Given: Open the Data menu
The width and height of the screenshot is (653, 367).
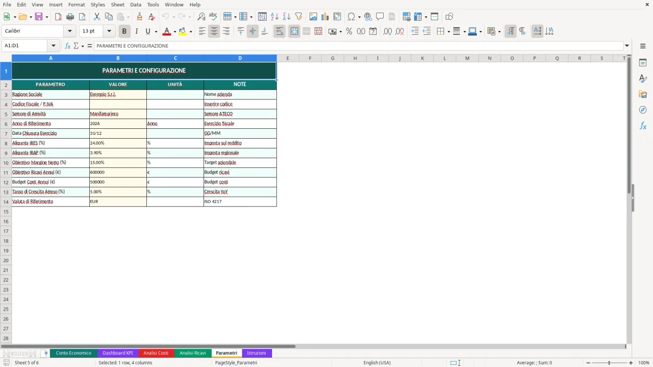Looking at the screenshot, I should click(135, 4).
